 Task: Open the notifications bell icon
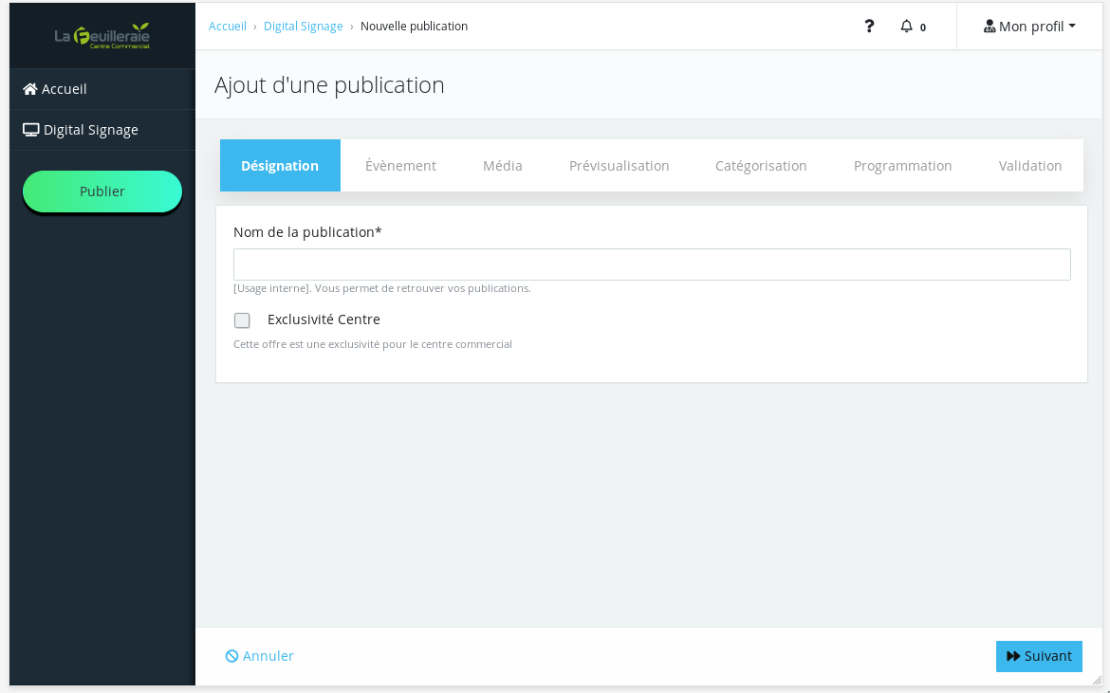click(x=906, y=27)
